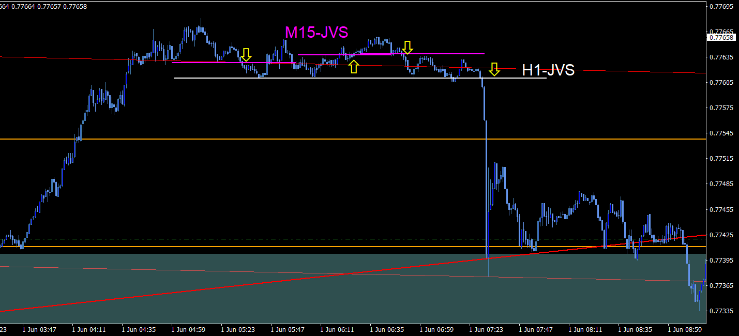The image size is (739, 336).
Task: Select the green dashed horizontal line
Action: pyautogui.click(x=353, y=239)
